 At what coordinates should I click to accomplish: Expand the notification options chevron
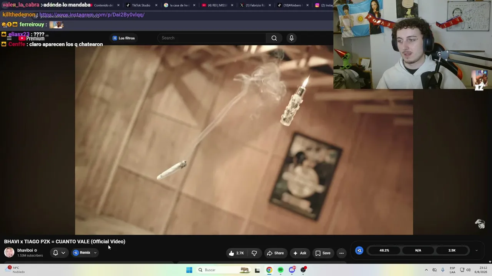63,253
